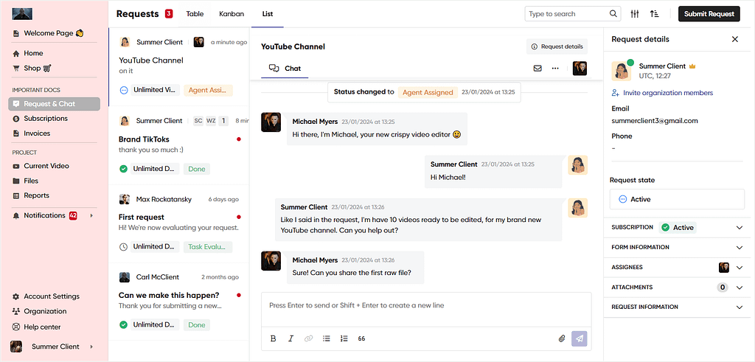Toggle italic text formatting
The height and width of the screenshot is (362, 755).
point(290,338)
